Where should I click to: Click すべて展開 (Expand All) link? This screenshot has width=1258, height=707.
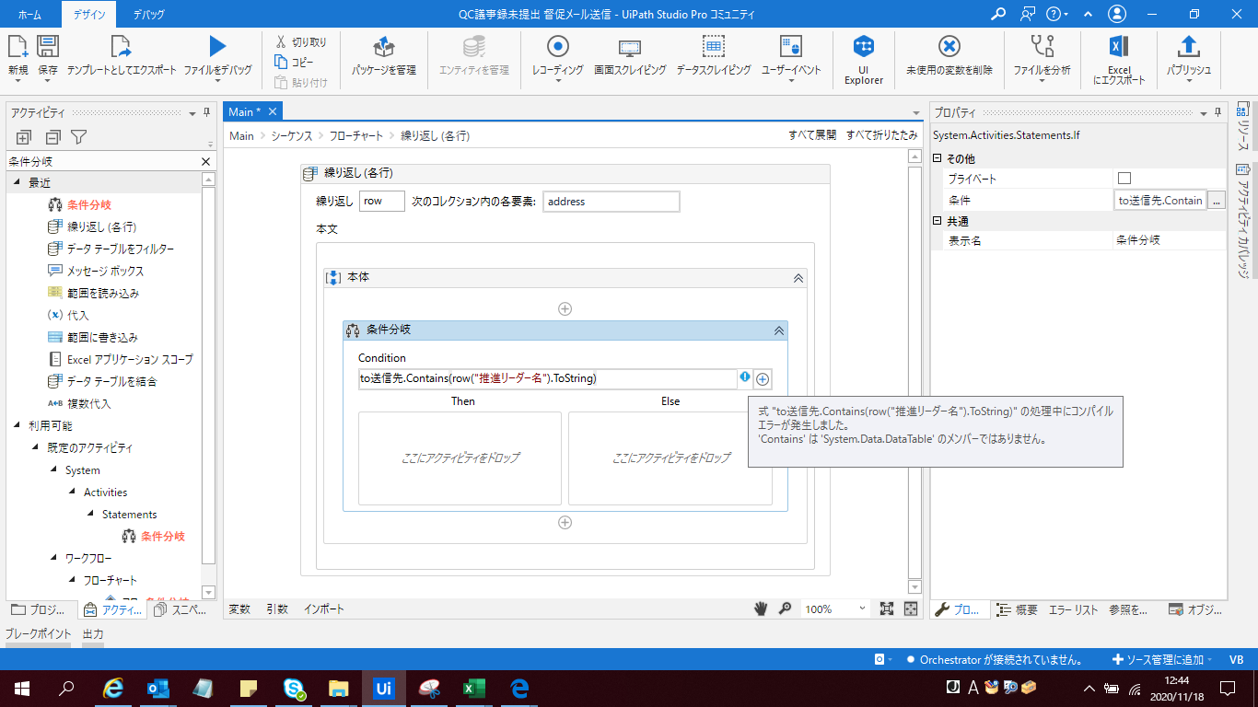812,135
